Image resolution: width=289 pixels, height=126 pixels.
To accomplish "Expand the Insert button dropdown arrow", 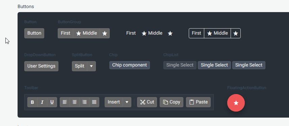I will click(127, 102).
